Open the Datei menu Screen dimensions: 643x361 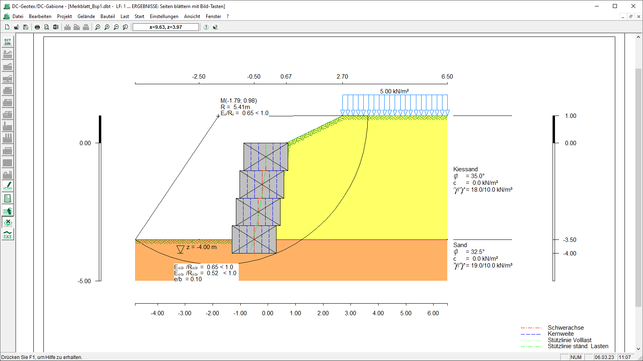point(18,16)
